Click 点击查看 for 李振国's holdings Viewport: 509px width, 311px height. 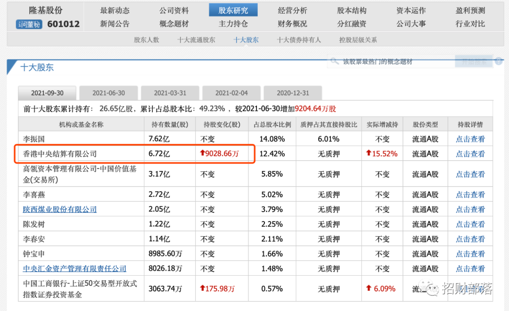click(x=470, y=139)
